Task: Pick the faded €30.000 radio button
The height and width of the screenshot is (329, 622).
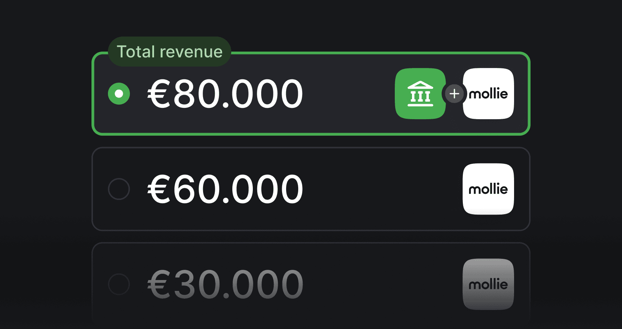Action: click(119, 284)
